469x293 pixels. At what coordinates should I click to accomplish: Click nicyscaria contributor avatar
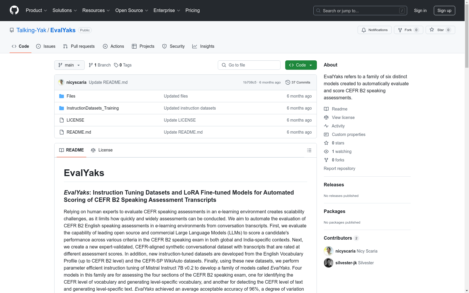[329, 251]
